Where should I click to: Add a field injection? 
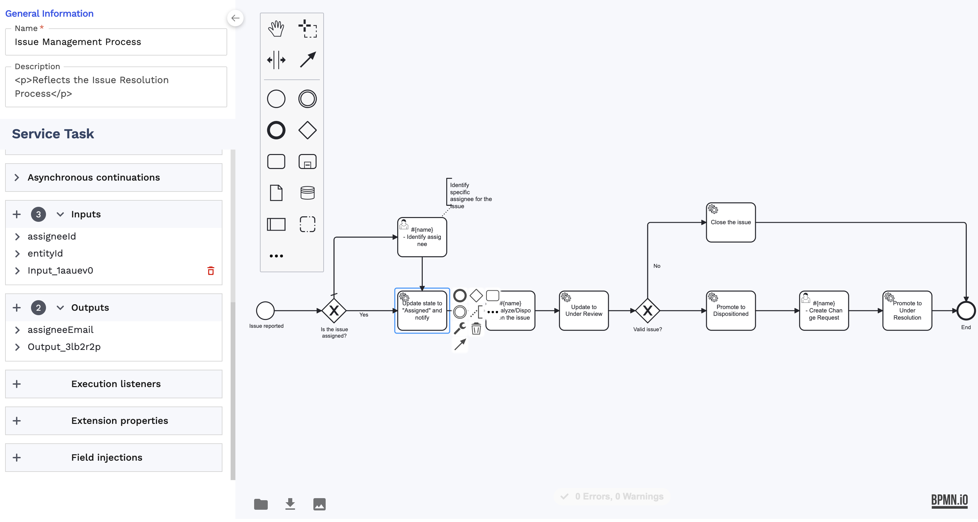(x=17, y=458)
